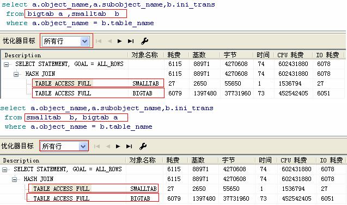Jump to last operation in lower plan toolbar
Viewport: 347px width, 205px height.
(x=129, y=146)
